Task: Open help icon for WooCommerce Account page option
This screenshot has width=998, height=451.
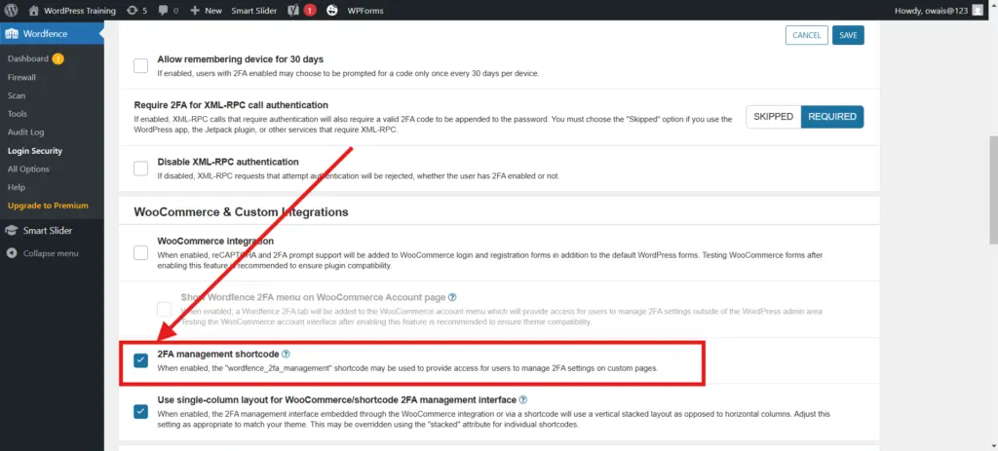Action: point(452,297)
